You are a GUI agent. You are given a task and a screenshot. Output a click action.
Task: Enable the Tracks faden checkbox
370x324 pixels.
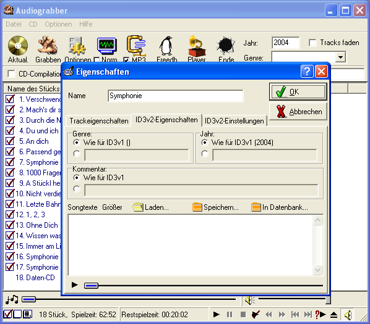pos(312,43)
